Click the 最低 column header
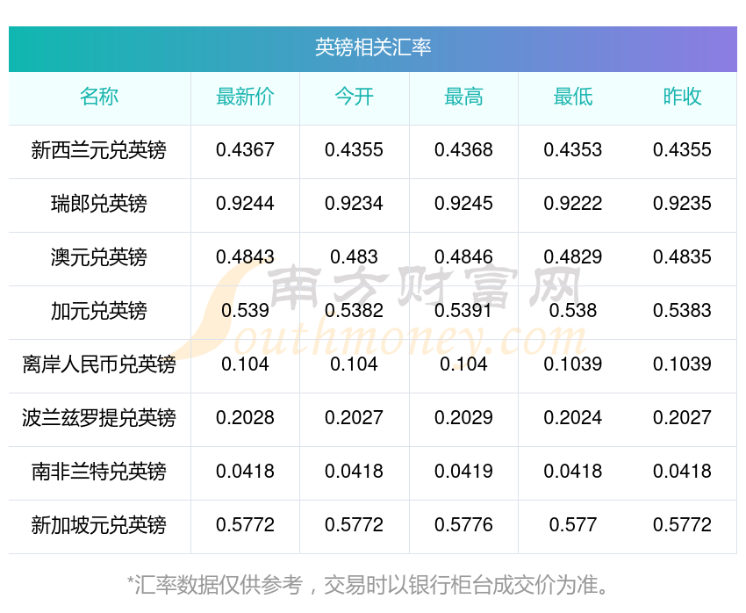Screen dimensions: 746x613 click(x=573, y=97)
